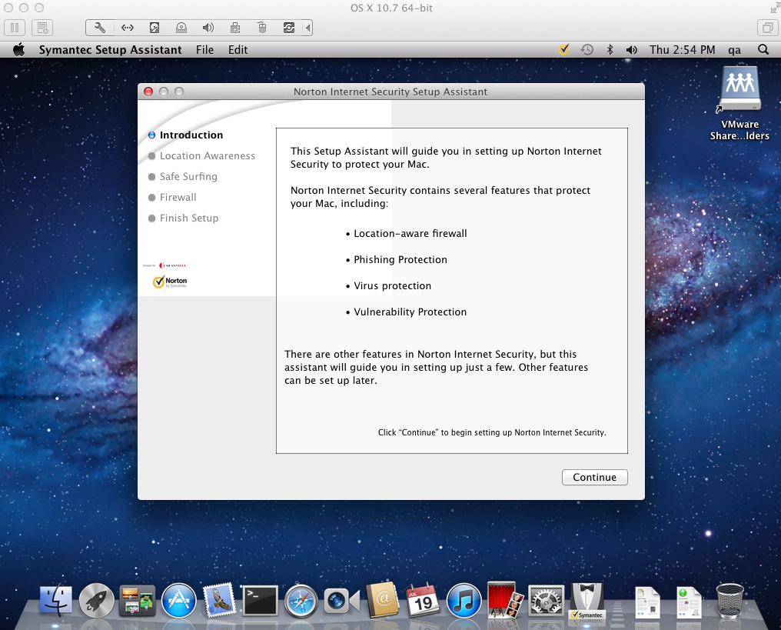781x630 pixels.
Task: Open Terminal from the Dock
Action: pyautogui.click(x=259, y=601)
